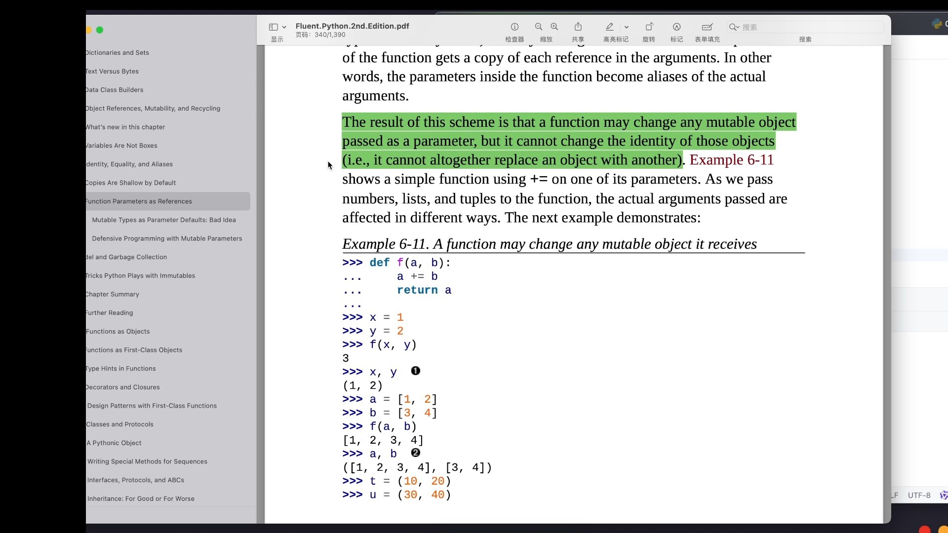Open the Share icon in the toolbar
This screenshot has height=533, width=948.
coord(578,27)
